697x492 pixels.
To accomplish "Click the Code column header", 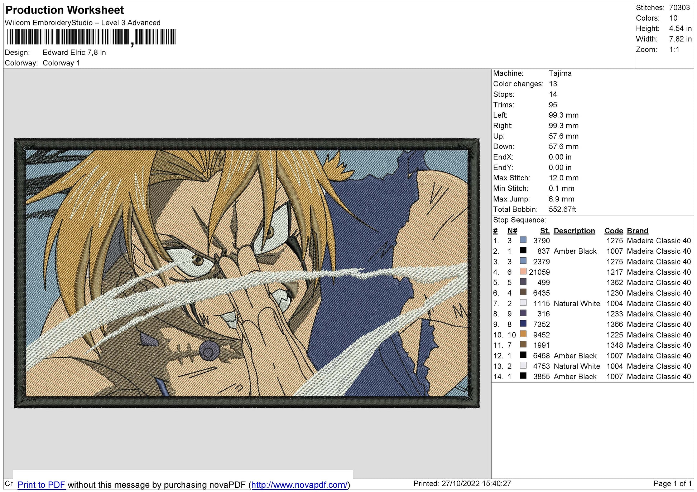I will click(x=614, y=231).
